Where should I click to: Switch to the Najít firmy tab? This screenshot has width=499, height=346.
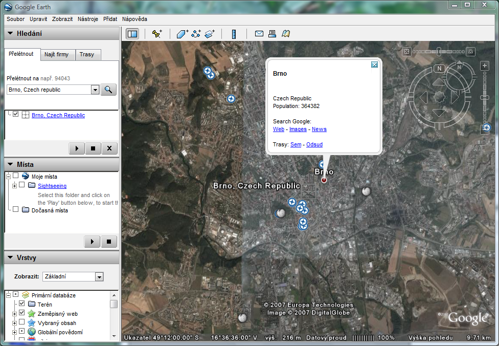[57, 54]
